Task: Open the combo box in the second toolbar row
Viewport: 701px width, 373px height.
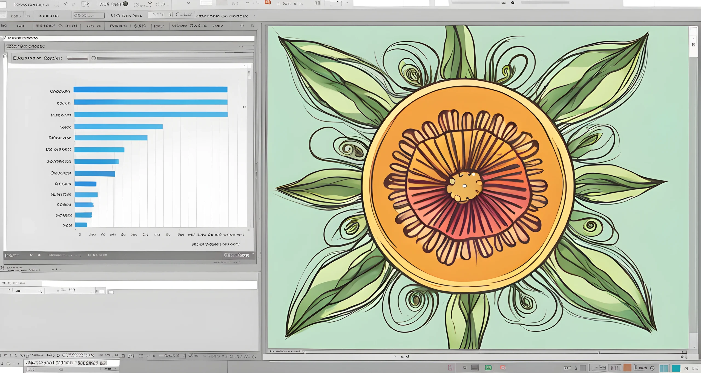Action: 88,16
